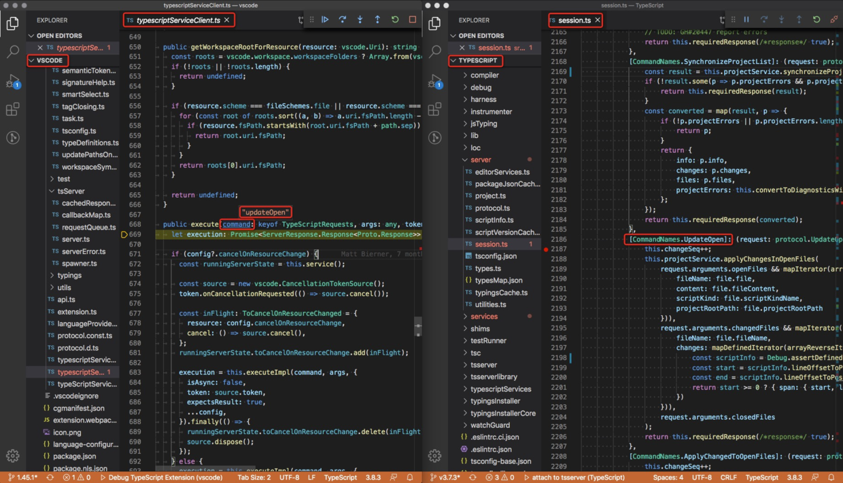This screenshot has width=843, height=483.
Task: Toggle the breakpoint on line 2187
Action: coord(546,249)
